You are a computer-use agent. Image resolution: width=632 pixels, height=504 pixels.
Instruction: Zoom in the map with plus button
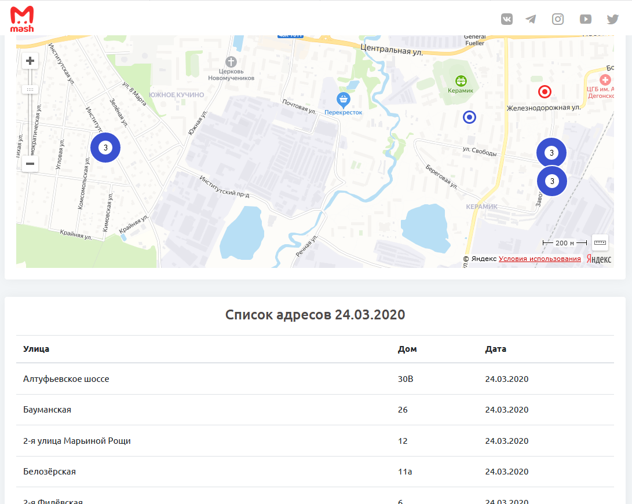30,61
